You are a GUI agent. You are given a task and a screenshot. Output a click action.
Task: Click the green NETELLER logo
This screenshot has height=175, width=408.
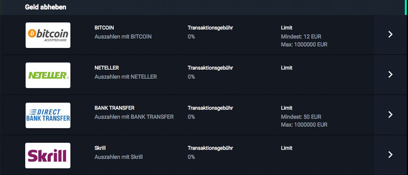pos(48,75)
